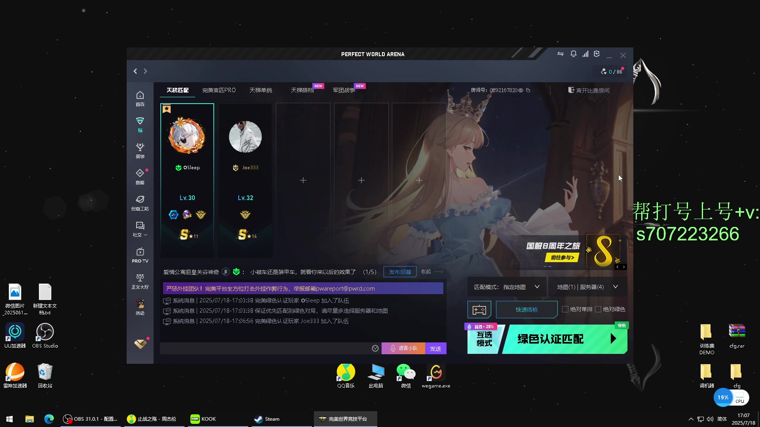Image resolution: width=760 pixels, height=427 pixels.
Task: Click Sleep's player avatar
Action: (x=187, y=137)
